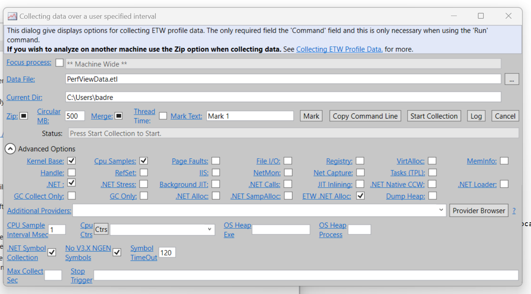Toggle the Merge checkbox
This screenshot has width=531, height=294.
119,116
